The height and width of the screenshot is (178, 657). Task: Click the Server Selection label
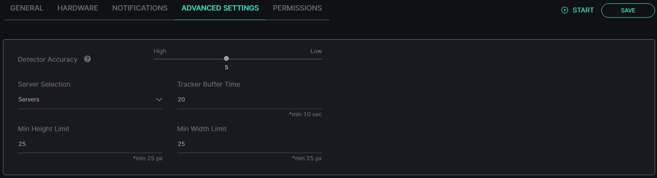[x=44, y=84]
